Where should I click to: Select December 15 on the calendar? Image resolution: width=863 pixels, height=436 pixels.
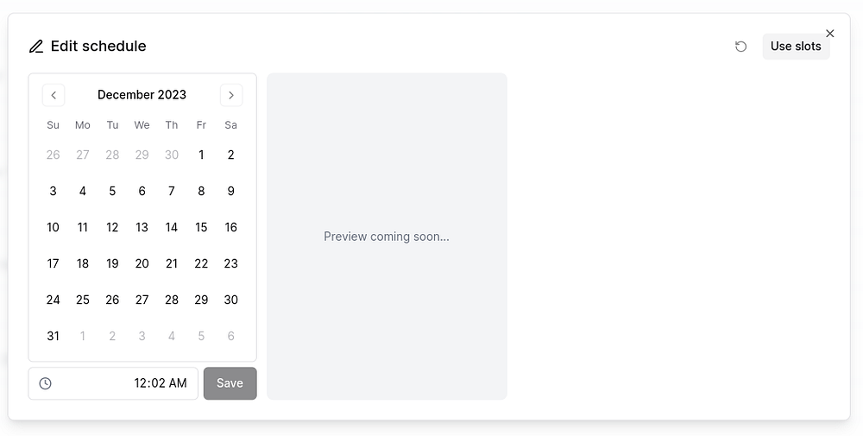[201, 227]
